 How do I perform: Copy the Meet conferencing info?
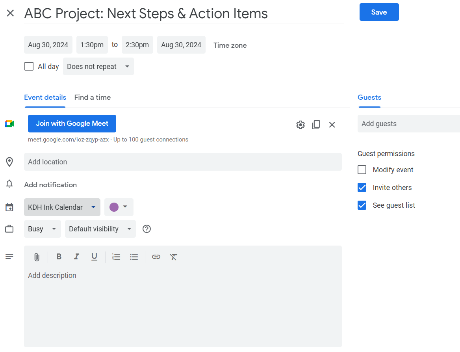tap(316, 125)
